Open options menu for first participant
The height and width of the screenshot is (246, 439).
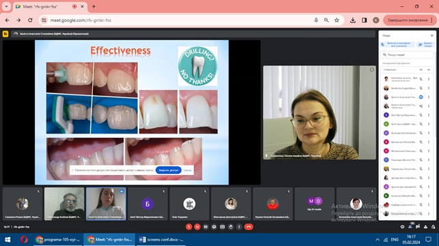click(x=429, y=79)
